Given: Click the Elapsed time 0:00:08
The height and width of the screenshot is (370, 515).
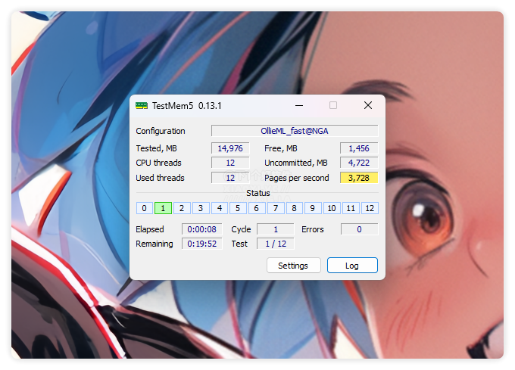Looking at the screenshot, I should 202,229.
